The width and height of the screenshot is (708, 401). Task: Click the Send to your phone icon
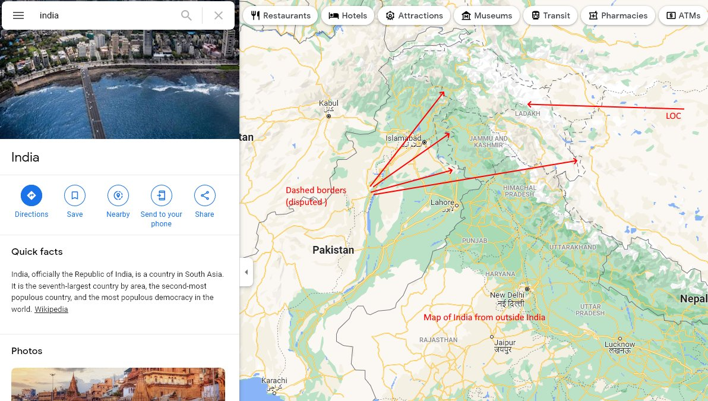click(161, 195)
